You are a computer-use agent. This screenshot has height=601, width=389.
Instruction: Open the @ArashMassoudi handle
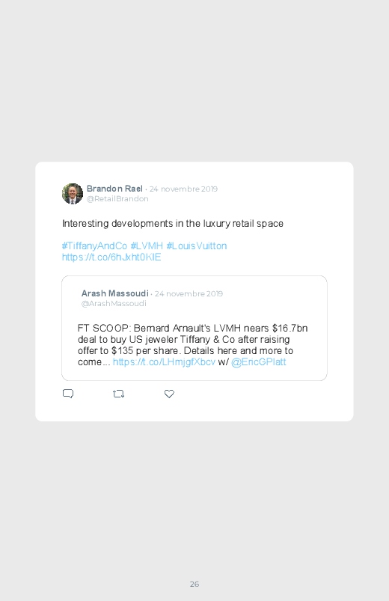click(x=114, y=303)
